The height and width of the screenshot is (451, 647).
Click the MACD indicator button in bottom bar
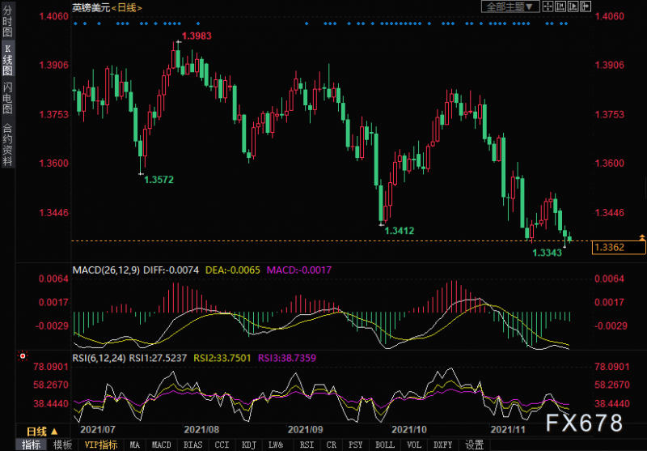coord(161,445)
